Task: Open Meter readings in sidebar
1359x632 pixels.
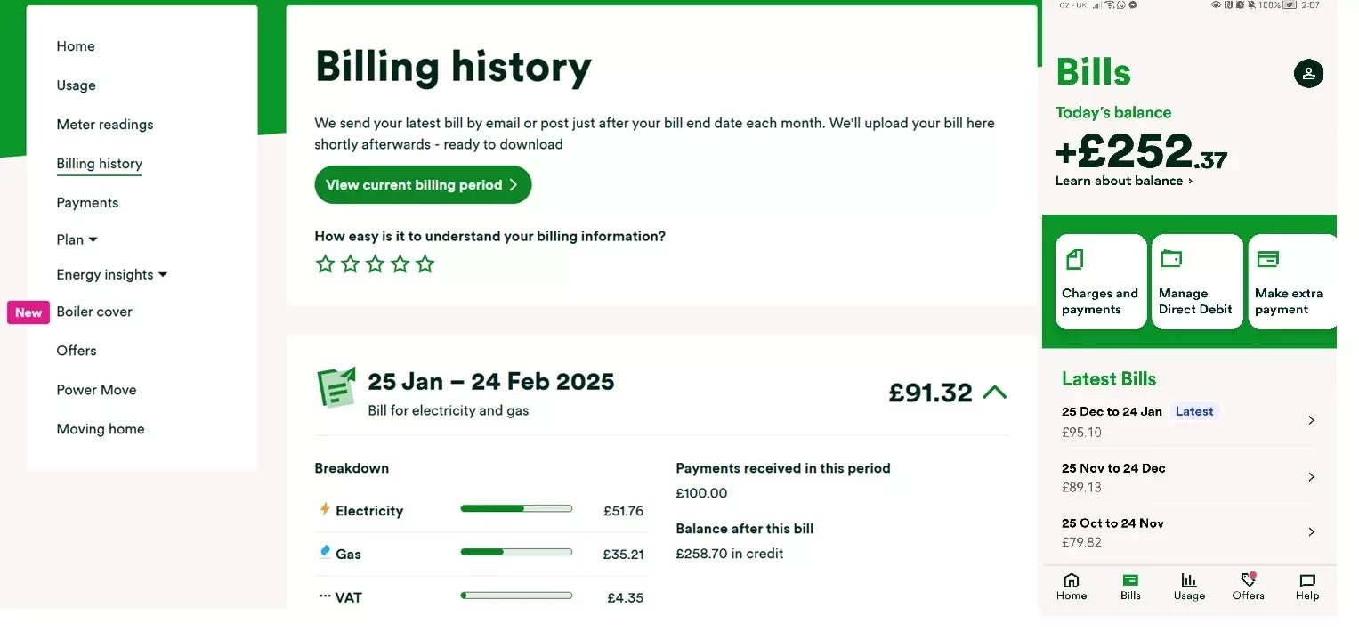Action: point(105,125)
